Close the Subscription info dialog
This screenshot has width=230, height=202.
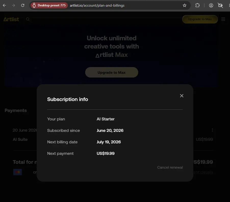(182, 96)
